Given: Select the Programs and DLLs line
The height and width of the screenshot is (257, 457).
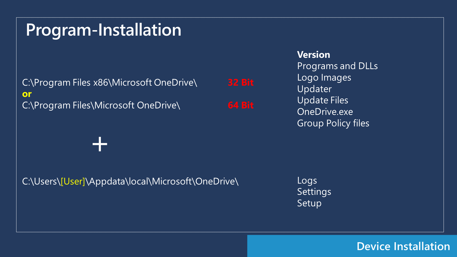Looking at the screenshot, I should (x=337, y=66).
